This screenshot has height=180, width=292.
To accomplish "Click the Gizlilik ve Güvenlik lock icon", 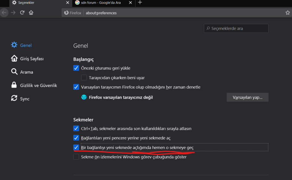I will point(14,85).
